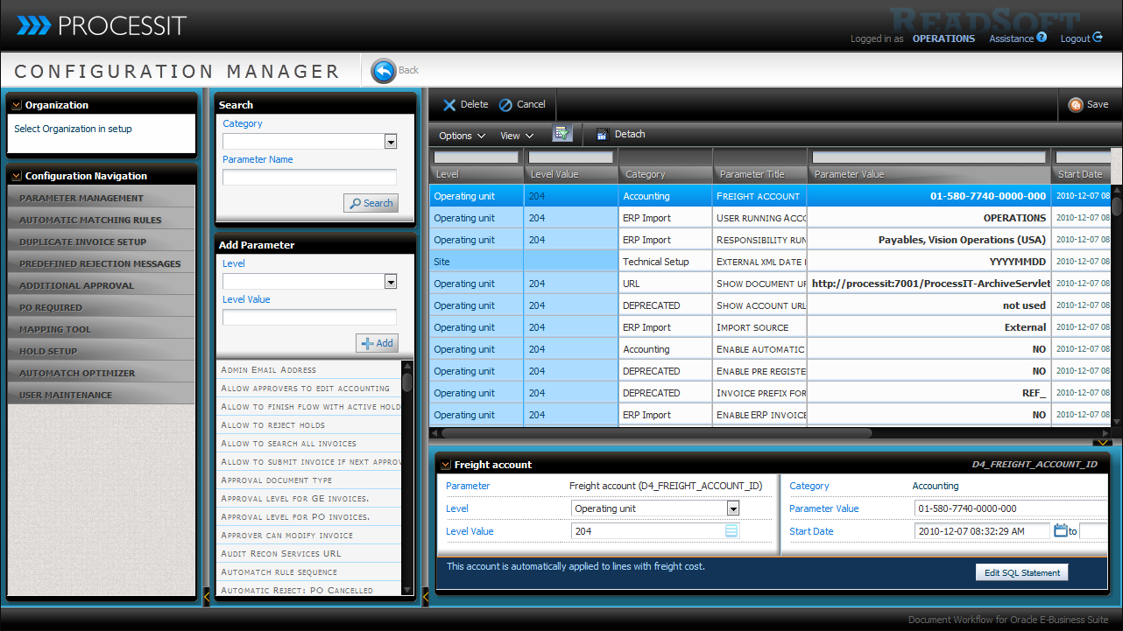Click the Parameter Name input field
Image resolution: width=1123 pixels, height=631 pixels.
(x=309, y=178)
